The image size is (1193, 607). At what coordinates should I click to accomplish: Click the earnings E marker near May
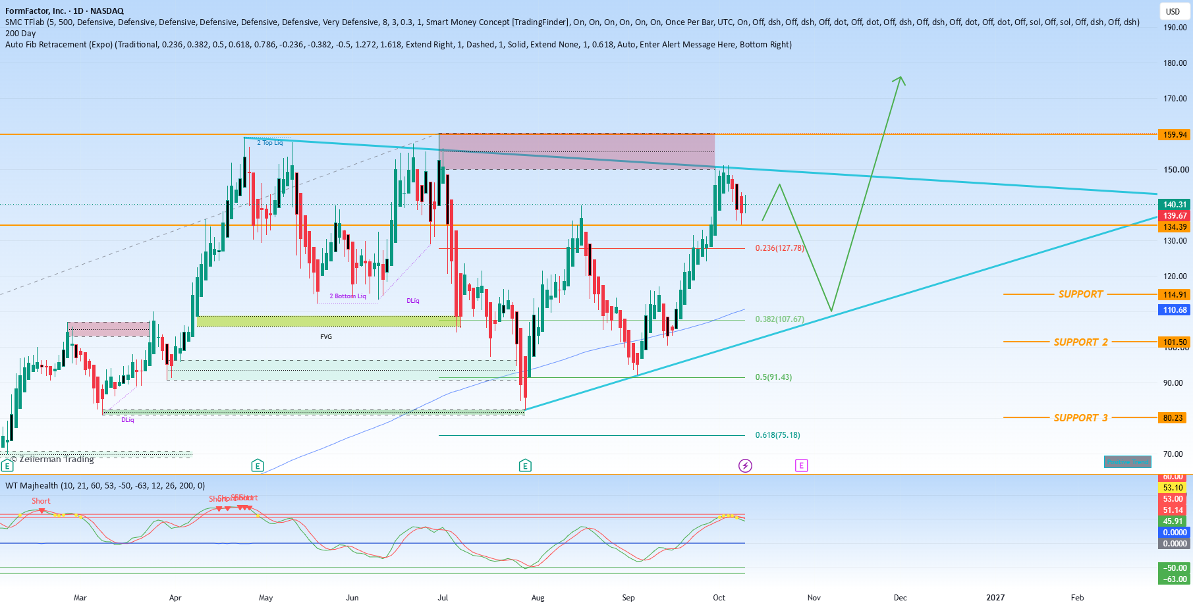pyautogui.click(x=258, y=465)
